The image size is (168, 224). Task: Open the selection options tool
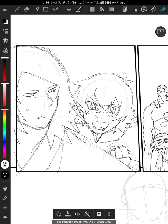134,9
